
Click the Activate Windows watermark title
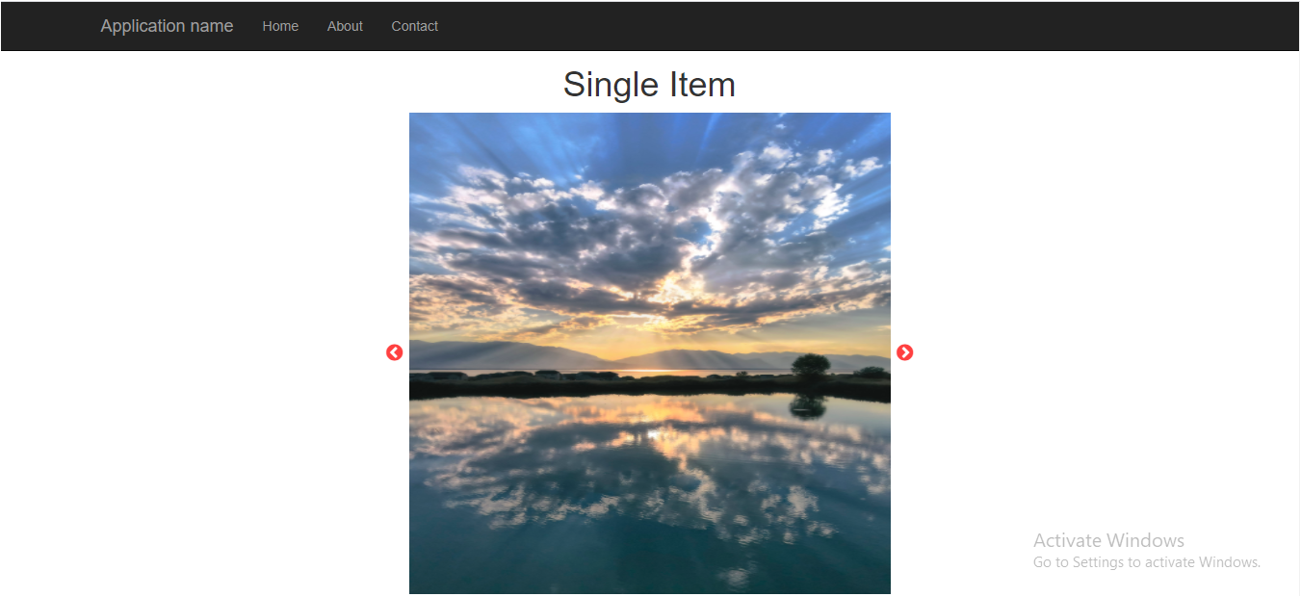click(x=1108, y=540)
